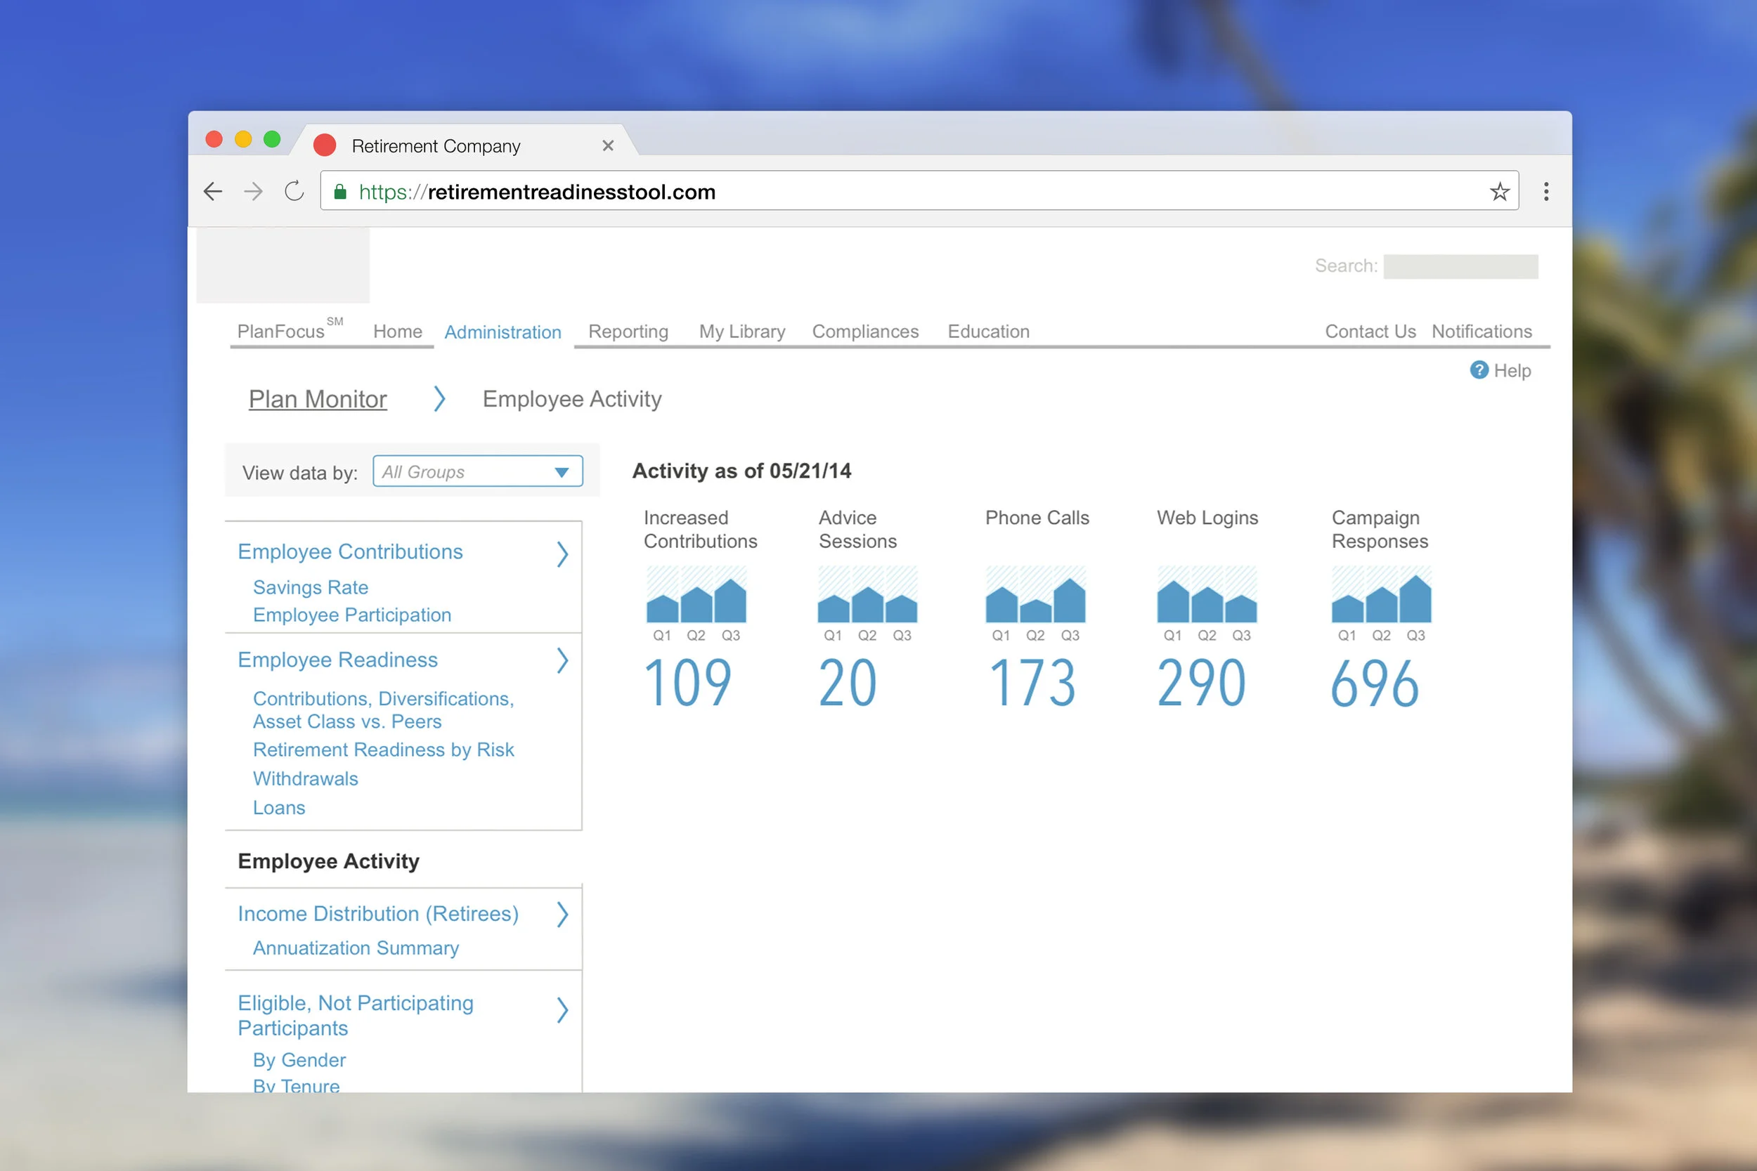Click the Increased Contributions quarterly chart
This screenshot has width=1757, height=1171.
[x=696, y=594]
